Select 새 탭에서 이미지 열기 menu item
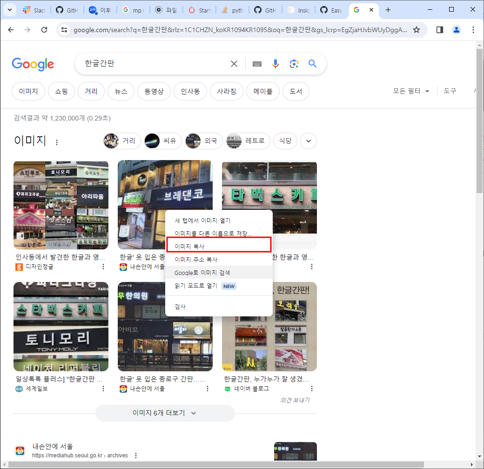484x469 pixels. [219, 221]
